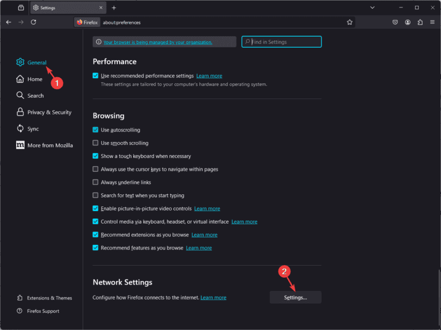Enable Search for text when typing
The image size is (441, 330).
pyautogui.click(x=95, y=195)
